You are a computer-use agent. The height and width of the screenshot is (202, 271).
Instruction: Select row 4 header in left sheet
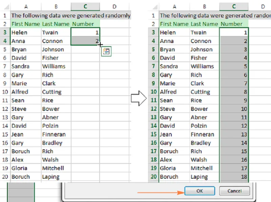coord(5,41)
